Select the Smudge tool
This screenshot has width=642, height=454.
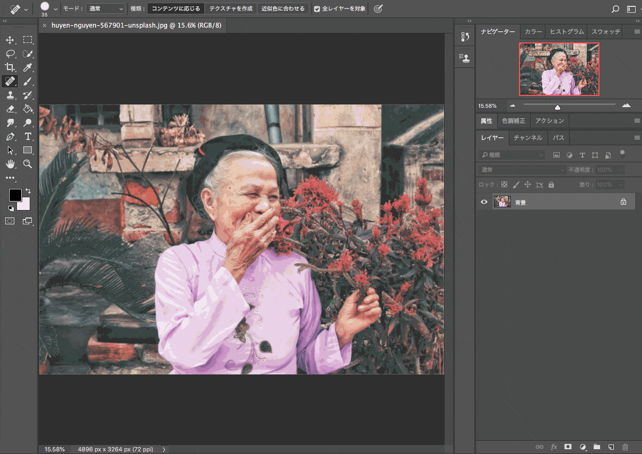[10, 123]
